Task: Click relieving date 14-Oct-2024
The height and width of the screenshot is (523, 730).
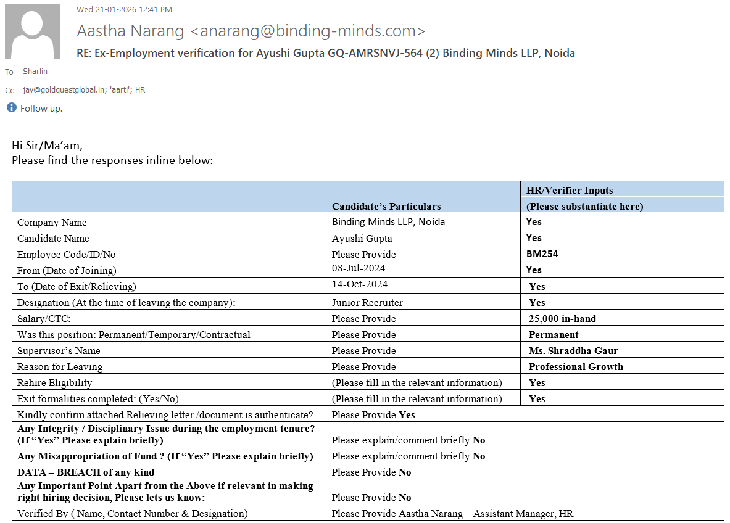Action: [x=360, y=285]
